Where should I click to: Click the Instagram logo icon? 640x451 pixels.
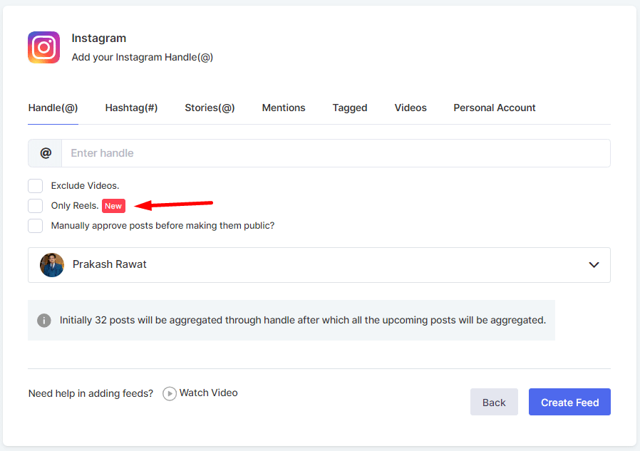(43, 48)
